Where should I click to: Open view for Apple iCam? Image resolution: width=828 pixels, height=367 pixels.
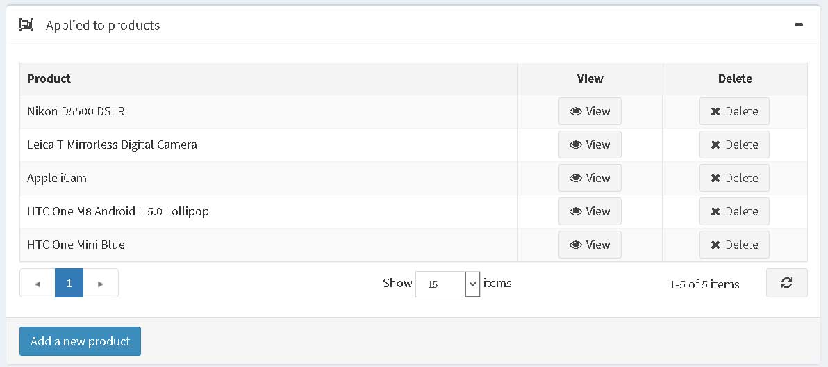click(590, 178)
